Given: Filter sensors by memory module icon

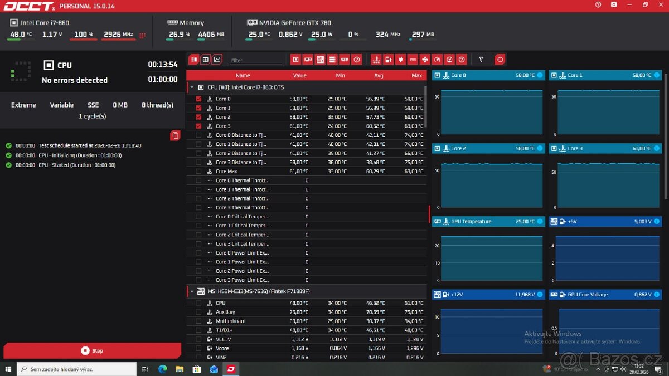Looking at the screenshot, I should 345,60.
